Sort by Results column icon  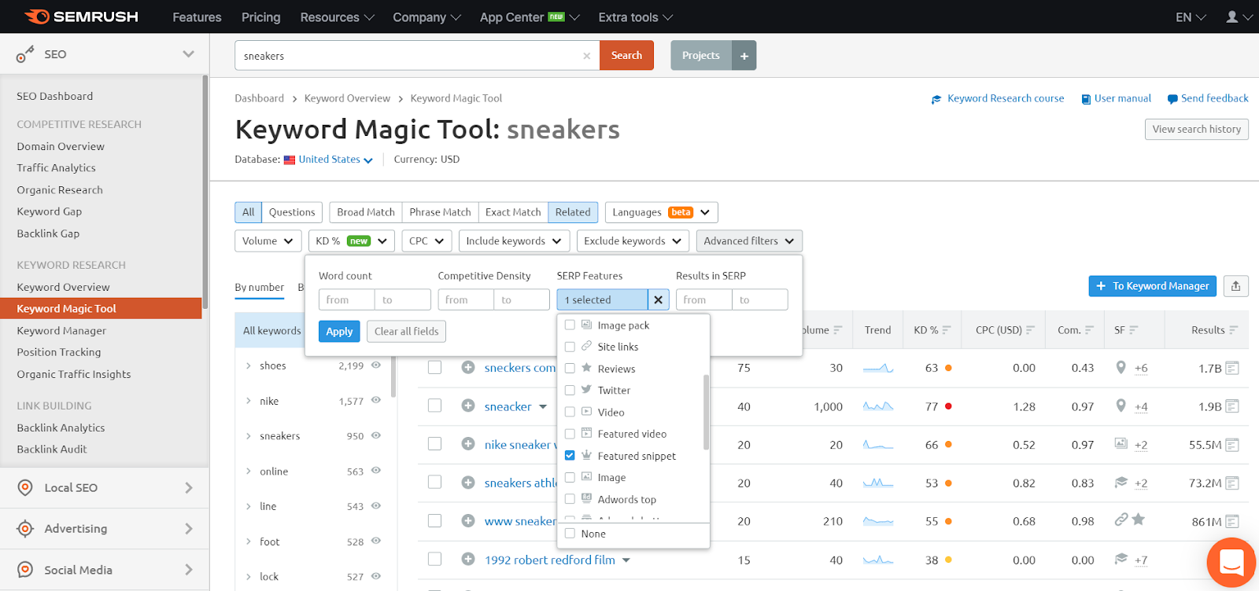click(x=1233, y=330)
